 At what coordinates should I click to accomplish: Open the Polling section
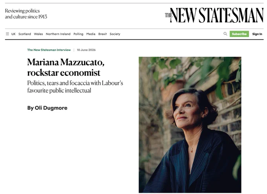78,34
